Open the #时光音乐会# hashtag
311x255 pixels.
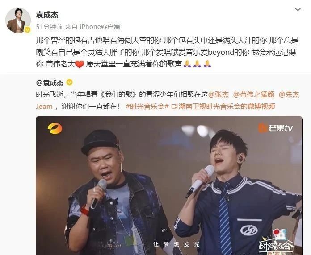147,107
